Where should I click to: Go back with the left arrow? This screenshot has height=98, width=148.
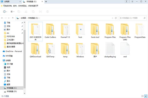(2, 18)
